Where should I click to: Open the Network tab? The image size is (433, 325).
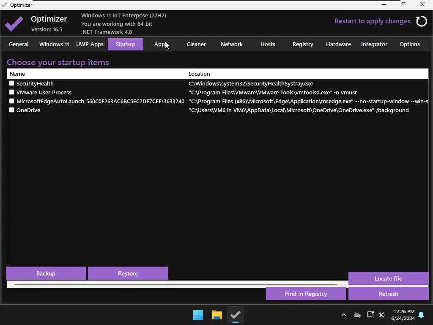[232, 44]
